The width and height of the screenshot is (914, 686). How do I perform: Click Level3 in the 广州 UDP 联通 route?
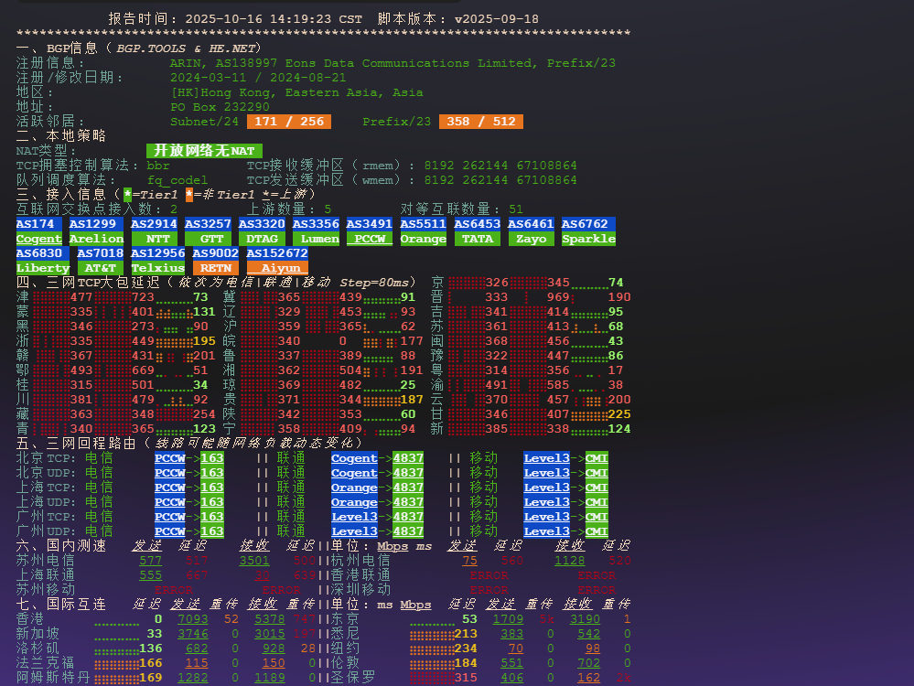point(354,531)
